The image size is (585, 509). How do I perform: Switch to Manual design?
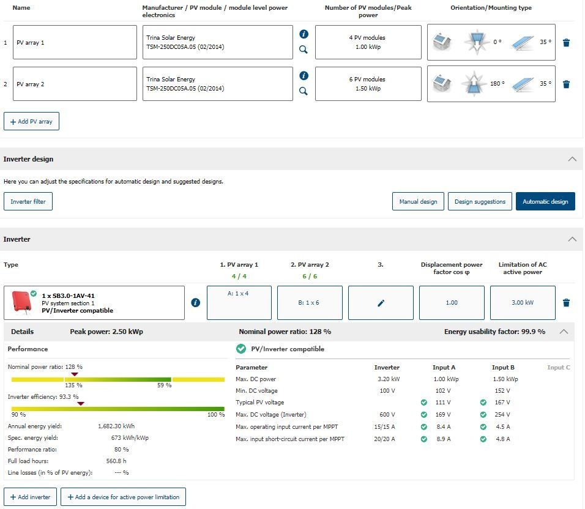(x=418, y=202)
